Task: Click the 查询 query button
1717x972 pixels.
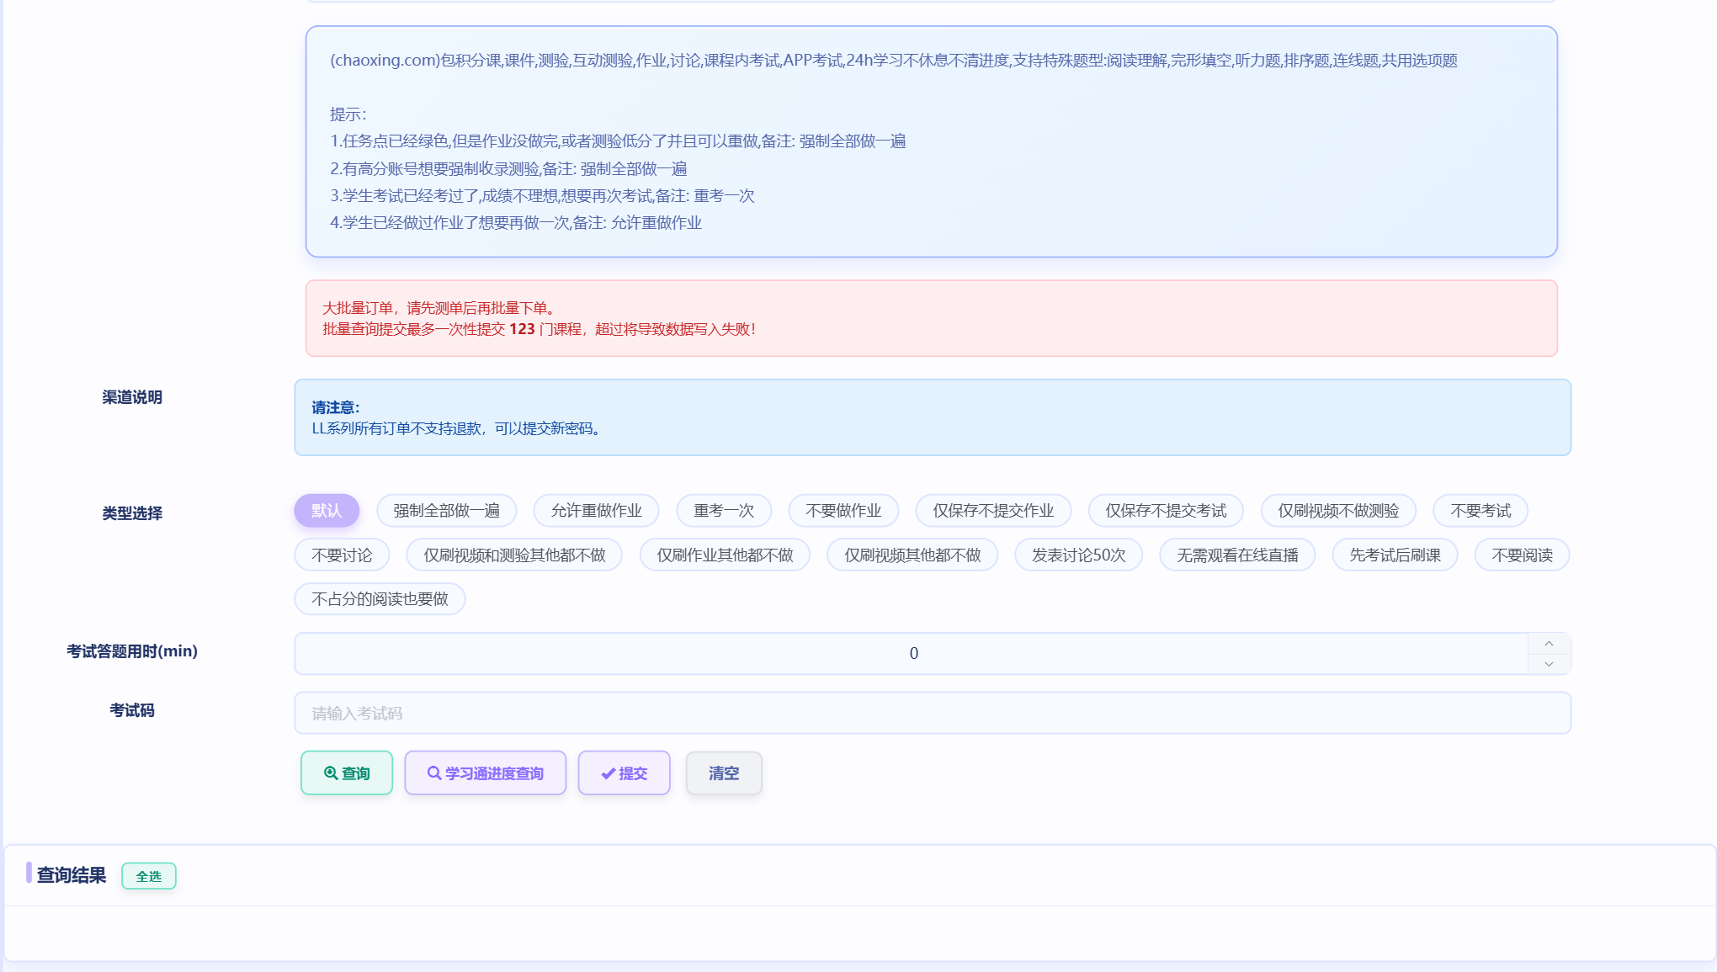Action: tap(346, 773)
